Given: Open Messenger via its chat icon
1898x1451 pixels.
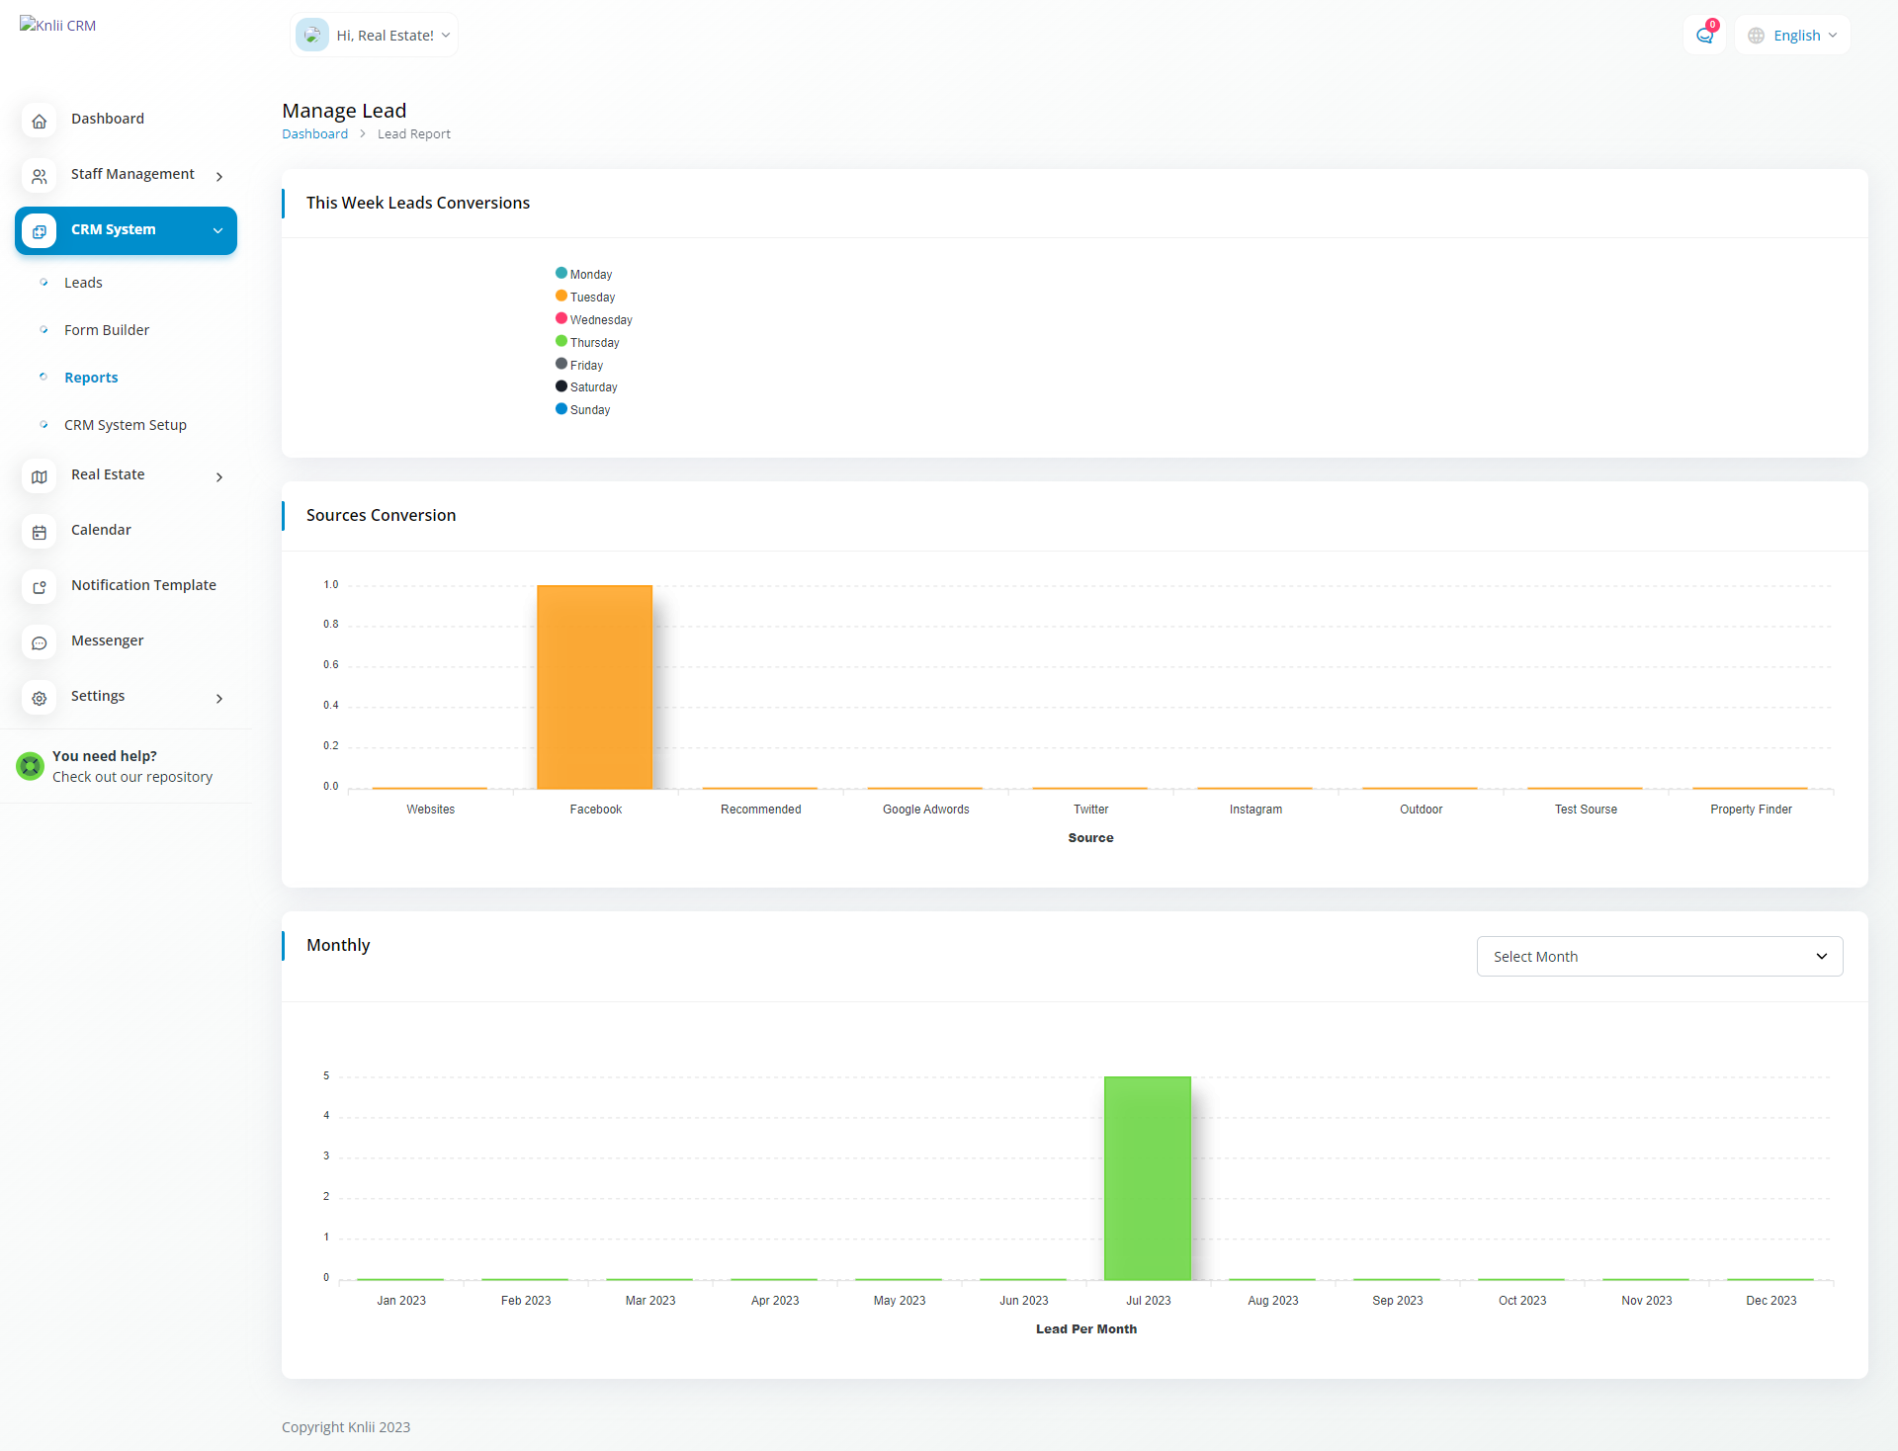Looking at the screenshot, I should (40, 642).
